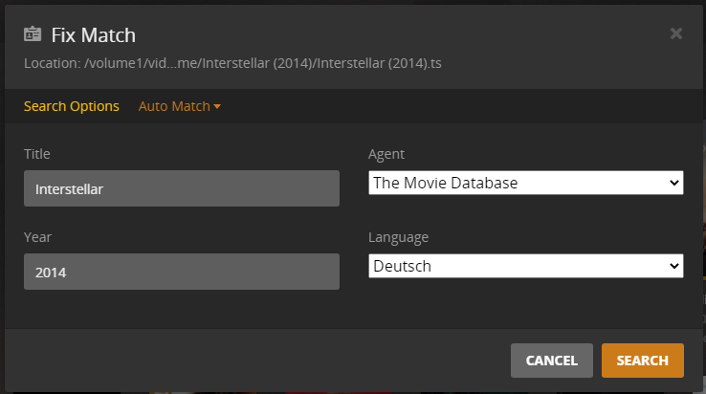Switch to the Search Options tab
The image size is (706, 394).
(72, 106)
